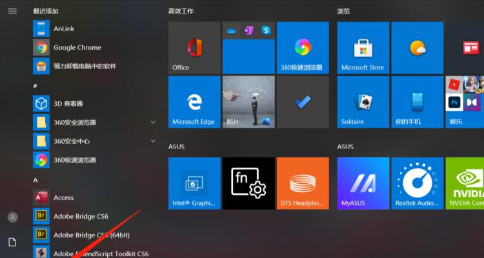Open the Roblox icon in the 娱乐 folder
The height and width of the screenshot is (258, 484).
pyautogui.click(x=454, y=84)
